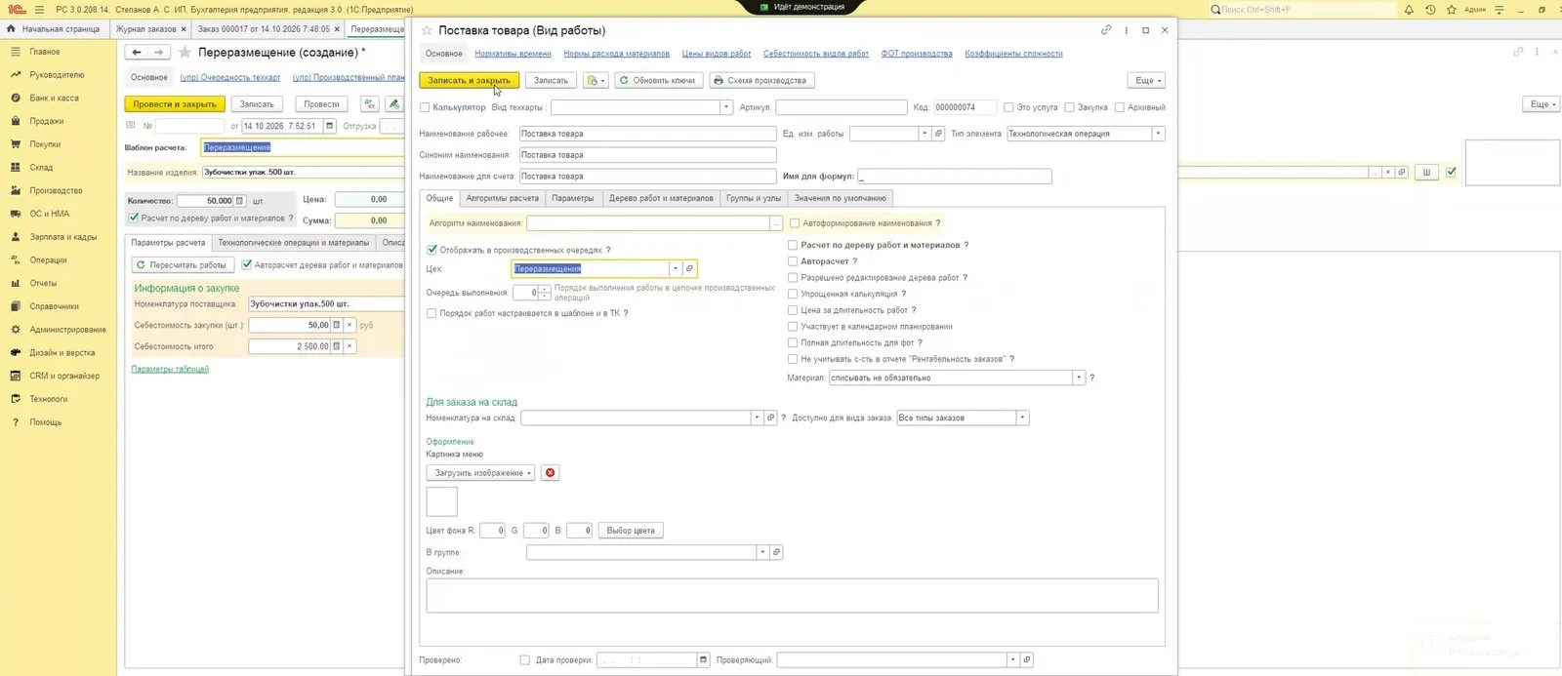The height and width of the screenshot is (676, 1562).
Task: Expand the 'Материал' dropdown list
Action: coord(1079,378)
